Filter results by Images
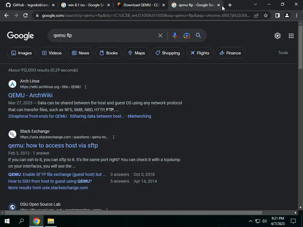Image resolution: width=303 pixels, height=227 pixels. (21, 53)
